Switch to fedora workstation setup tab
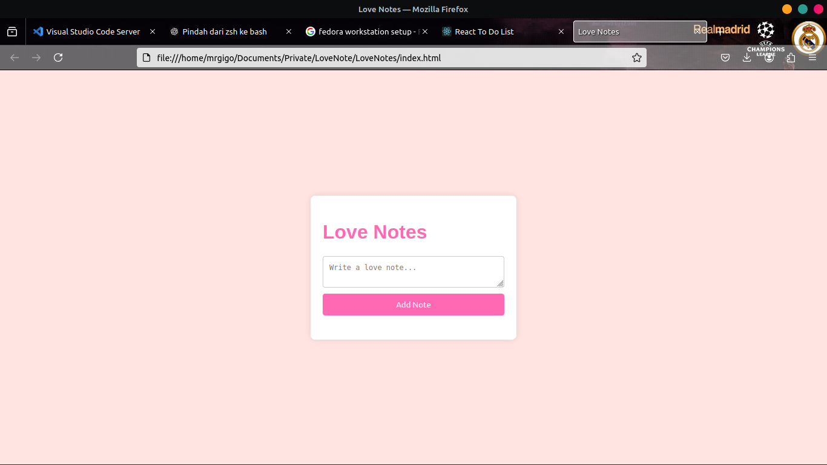 tap(366, 31)
